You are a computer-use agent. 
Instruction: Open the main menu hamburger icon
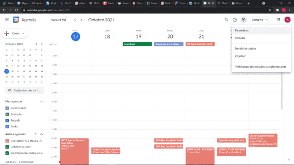click(7, 20)
